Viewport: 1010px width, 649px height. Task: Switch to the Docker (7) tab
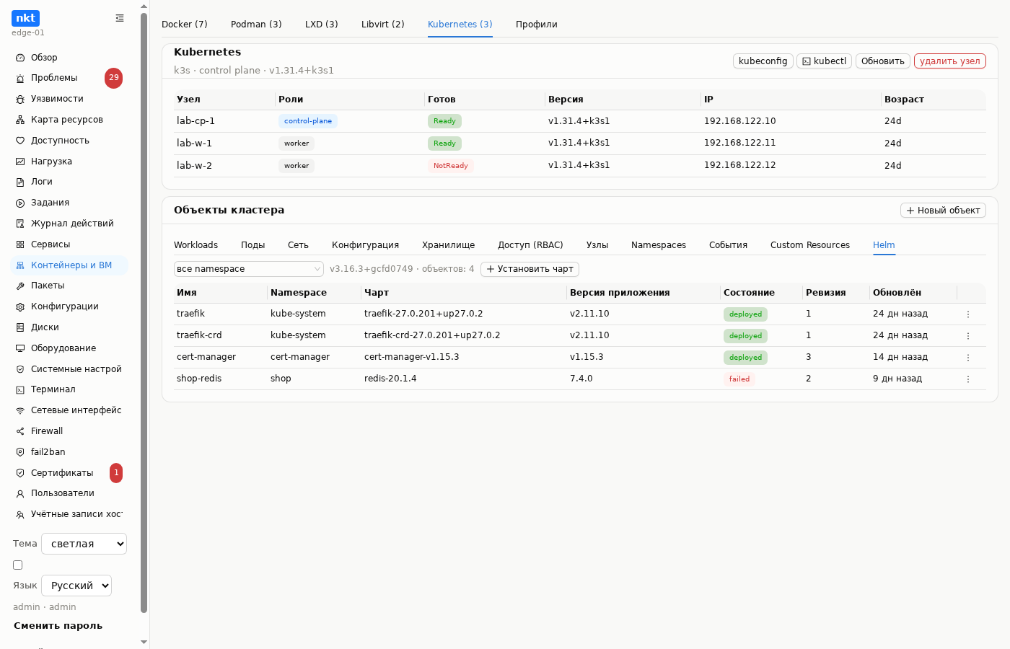(185, 25)
